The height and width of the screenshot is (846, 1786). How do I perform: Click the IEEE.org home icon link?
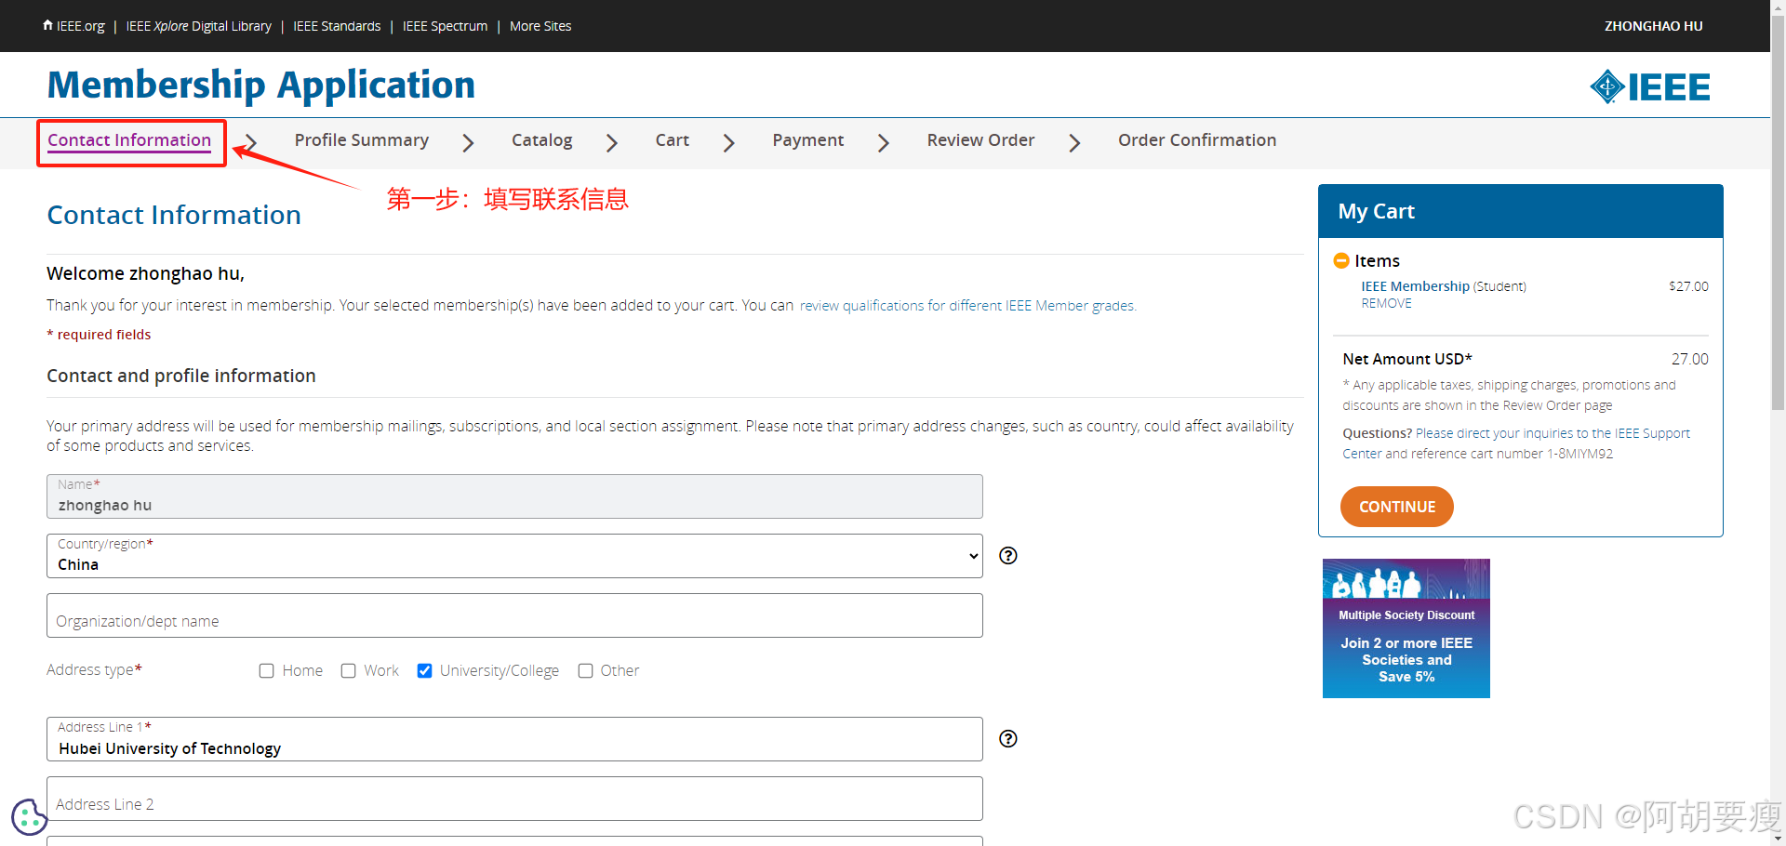tap(73, 26)
